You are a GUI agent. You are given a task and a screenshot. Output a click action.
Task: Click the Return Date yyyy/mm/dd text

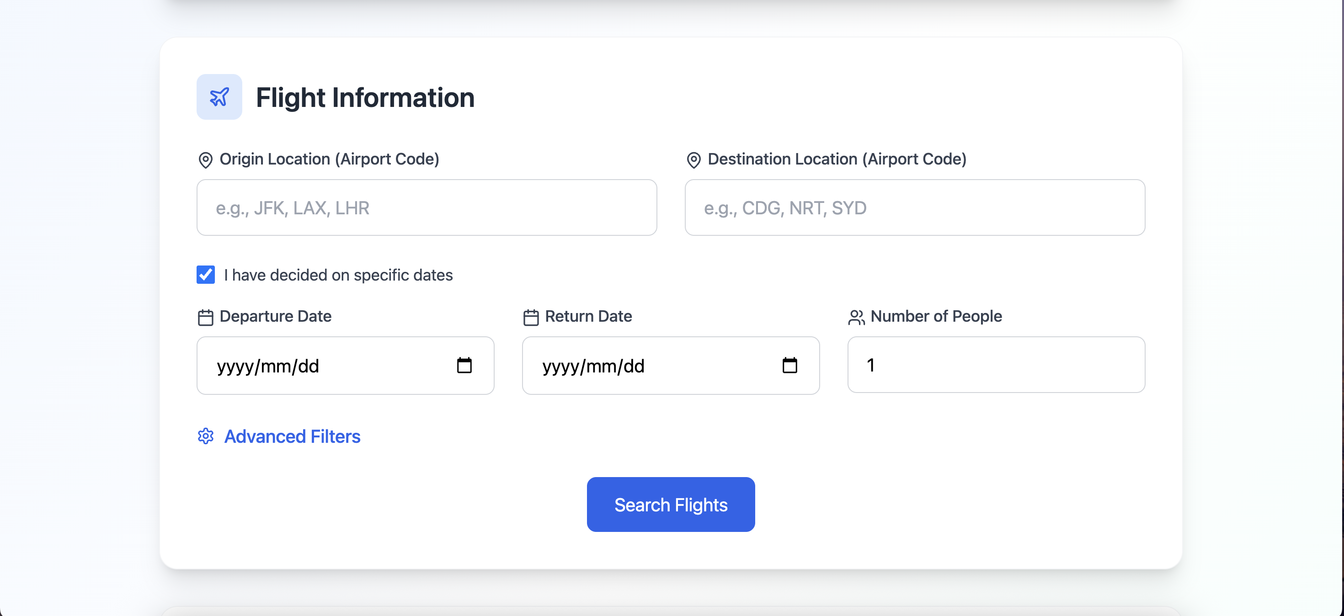point(593,366)
